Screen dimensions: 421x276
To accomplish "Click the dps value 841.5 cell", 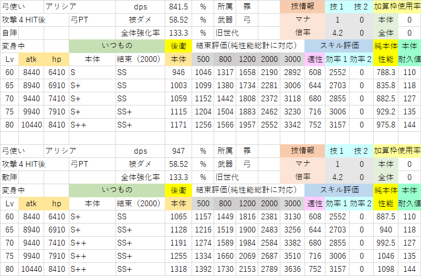I will 178,7.
